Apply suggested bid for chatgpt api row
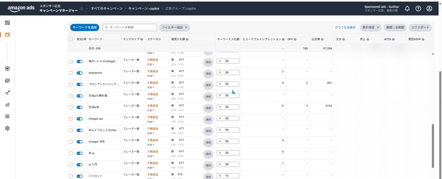The height and width of the screenshot is (179, 442). [208, 119]
